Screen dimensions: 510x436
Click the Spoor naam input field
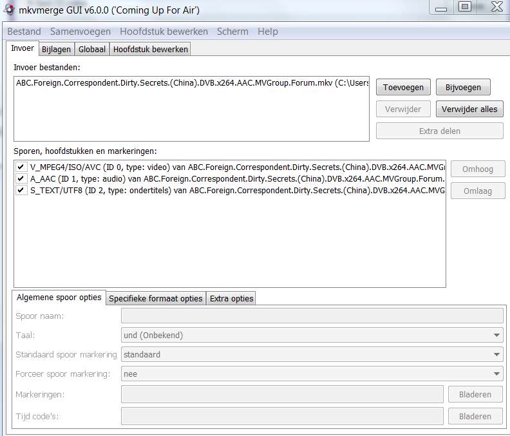312,316
